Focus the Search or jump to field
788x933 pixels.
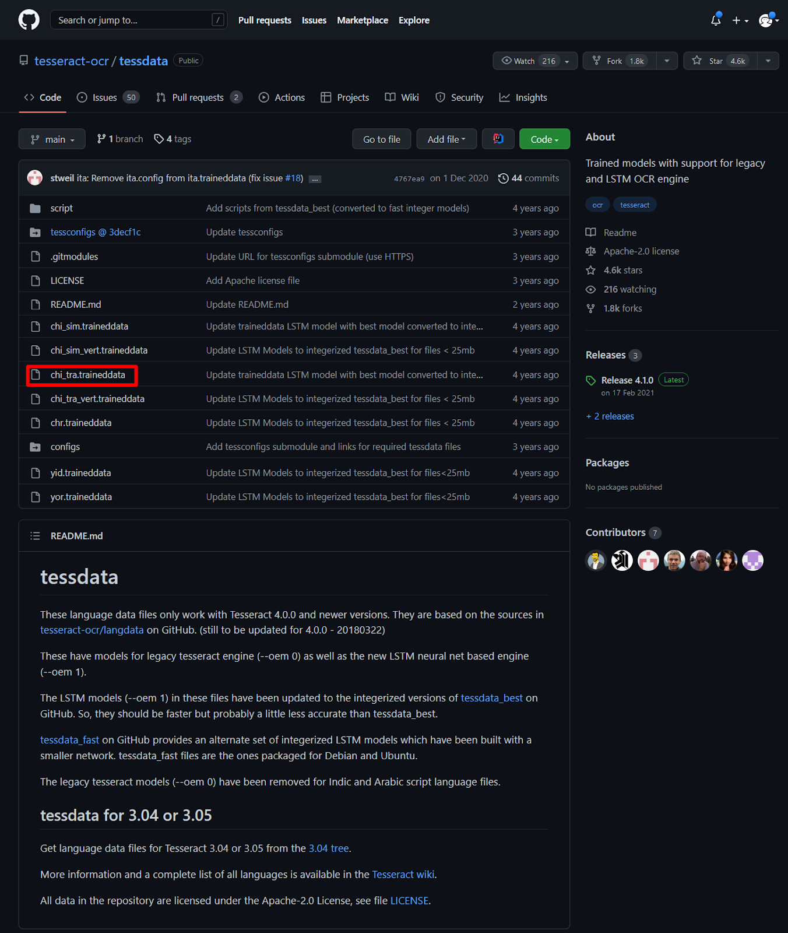point(139,20)
